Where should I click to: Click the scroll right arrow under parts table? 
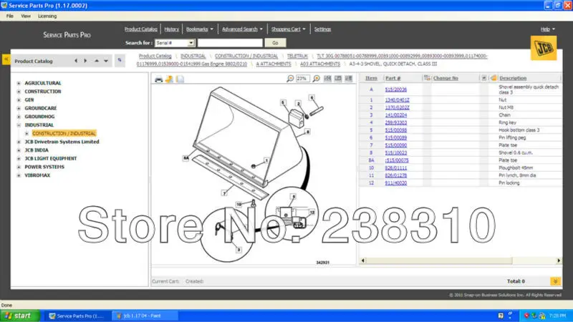tap(559, 260)
